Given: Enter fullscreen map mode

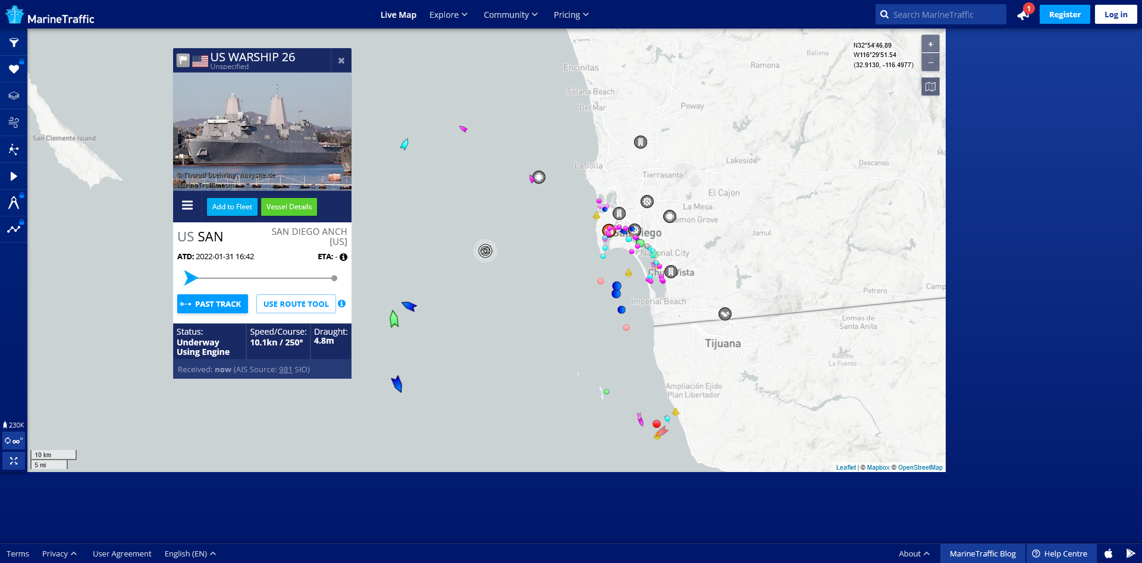Looking at the screenshot, I should [x=14, y=461].
